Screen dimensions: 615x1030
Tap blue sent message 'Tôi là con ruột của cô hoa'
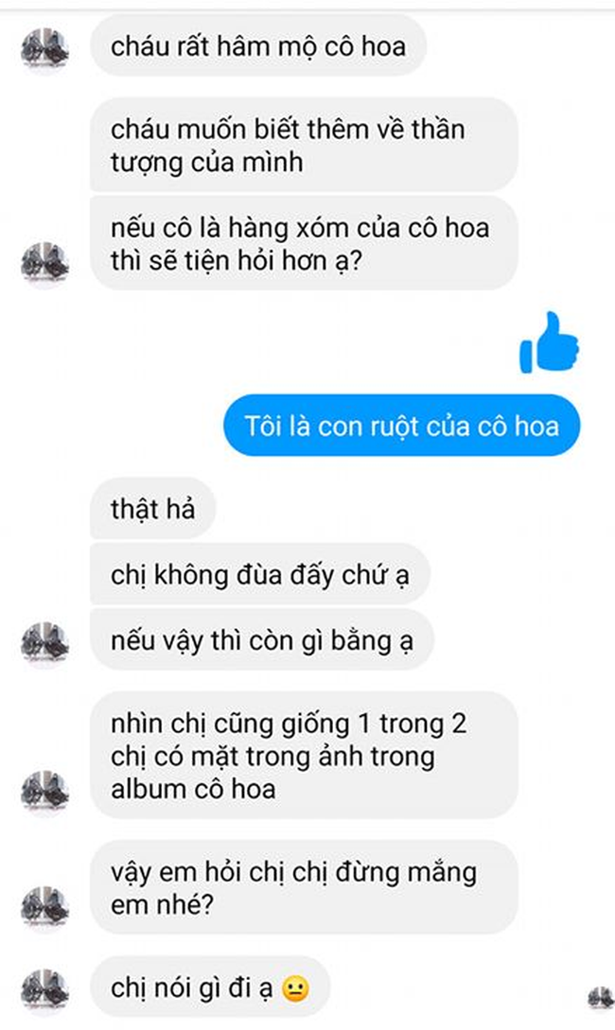[x=401, y=426]
